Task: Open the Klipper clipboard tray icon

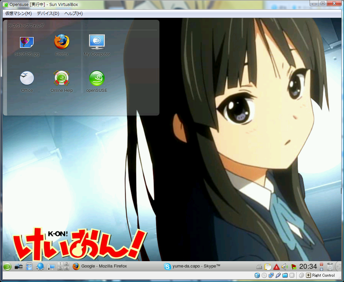Action: click(268, 267)
